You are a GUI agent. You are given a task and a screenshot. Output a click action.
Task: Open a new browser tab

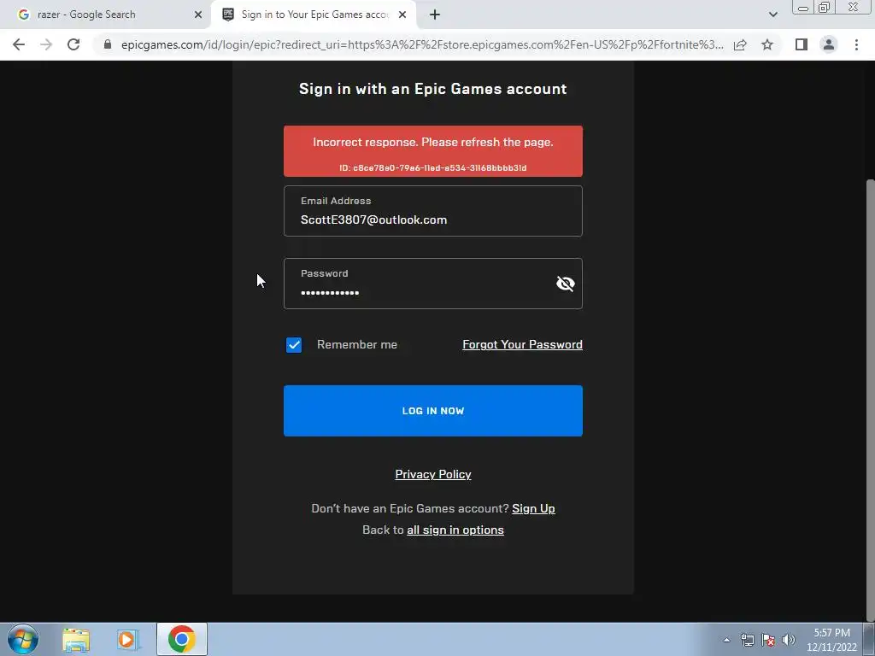tap(435, 15)
